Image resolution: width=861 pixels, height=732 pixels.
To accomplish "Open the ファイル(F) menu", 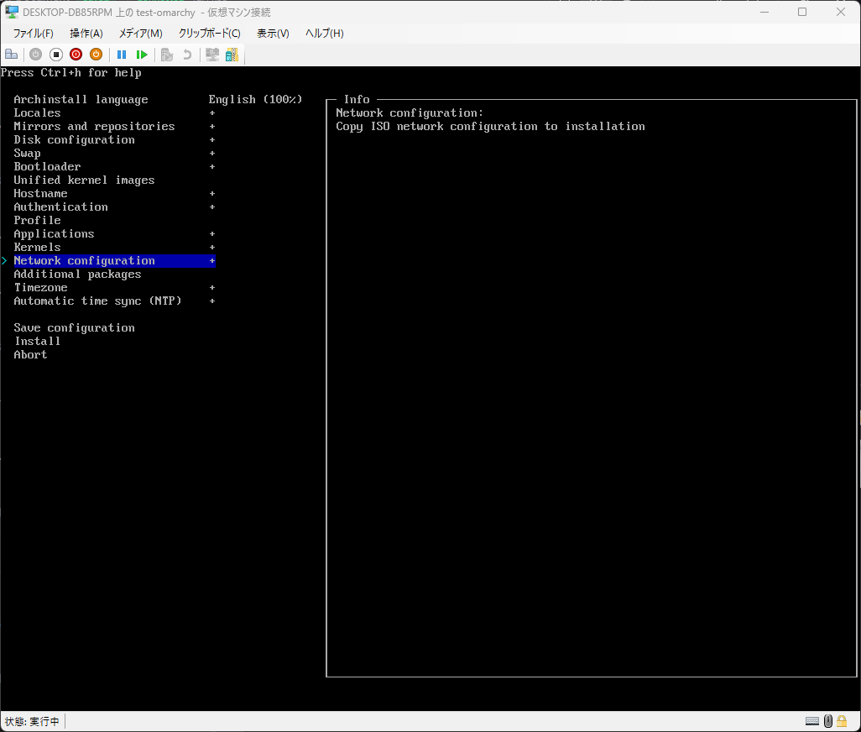I will tap(33, 34).
